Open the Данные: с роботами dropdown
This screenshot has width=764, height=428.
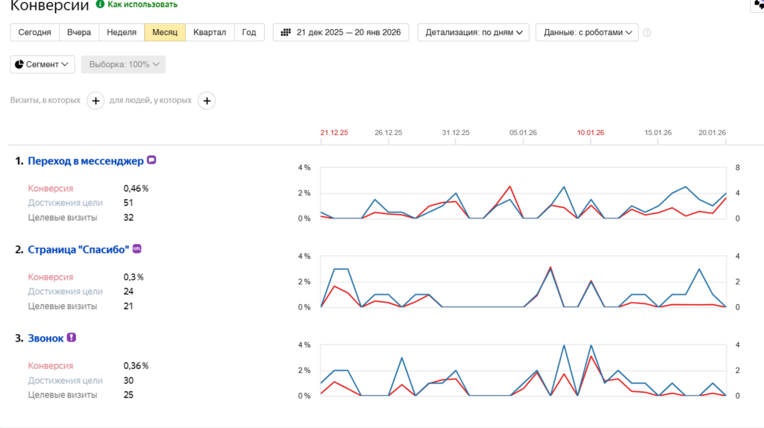coord(586,32)
